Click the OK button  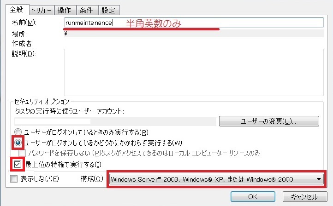coord(253,197)
